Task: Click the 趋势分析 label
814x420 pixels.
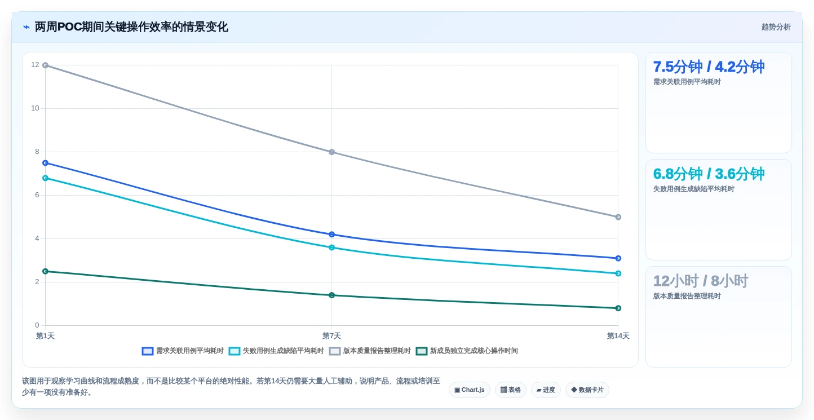Action: click(776, 27)
